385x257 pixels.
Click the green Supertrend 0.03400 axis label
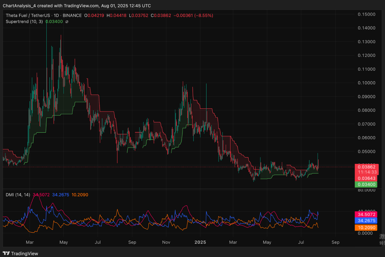point(366,184)
